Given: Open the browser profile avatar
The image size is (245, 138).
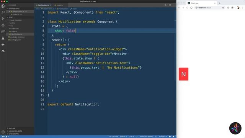Looking at the screenshot, I should point(238,8).
